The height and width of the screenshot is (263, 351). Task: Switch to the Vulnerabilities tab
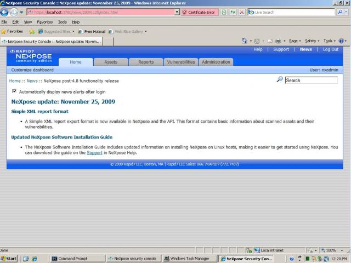coord(181,62)
